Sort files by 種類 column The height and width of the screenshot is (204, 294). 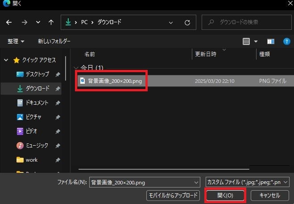[265, 54]
